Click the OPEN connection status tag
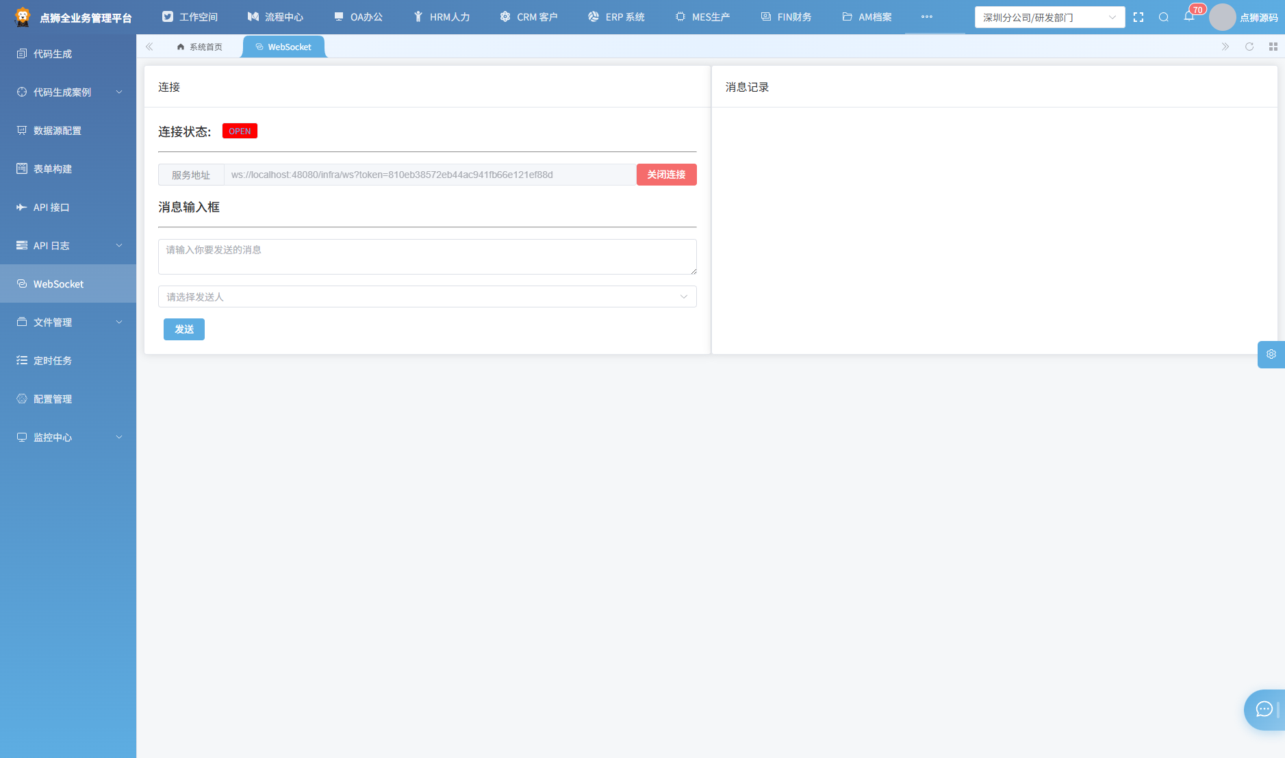Viewport: 1285px width, 758px height. pyautogui.click(x=240, y=131)
